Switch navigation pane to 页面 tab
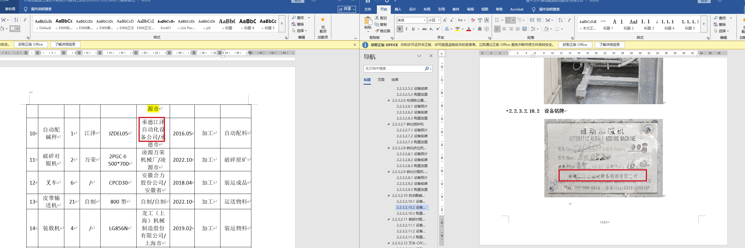Screen dimensions: 745x248 [x=381, y=80]
